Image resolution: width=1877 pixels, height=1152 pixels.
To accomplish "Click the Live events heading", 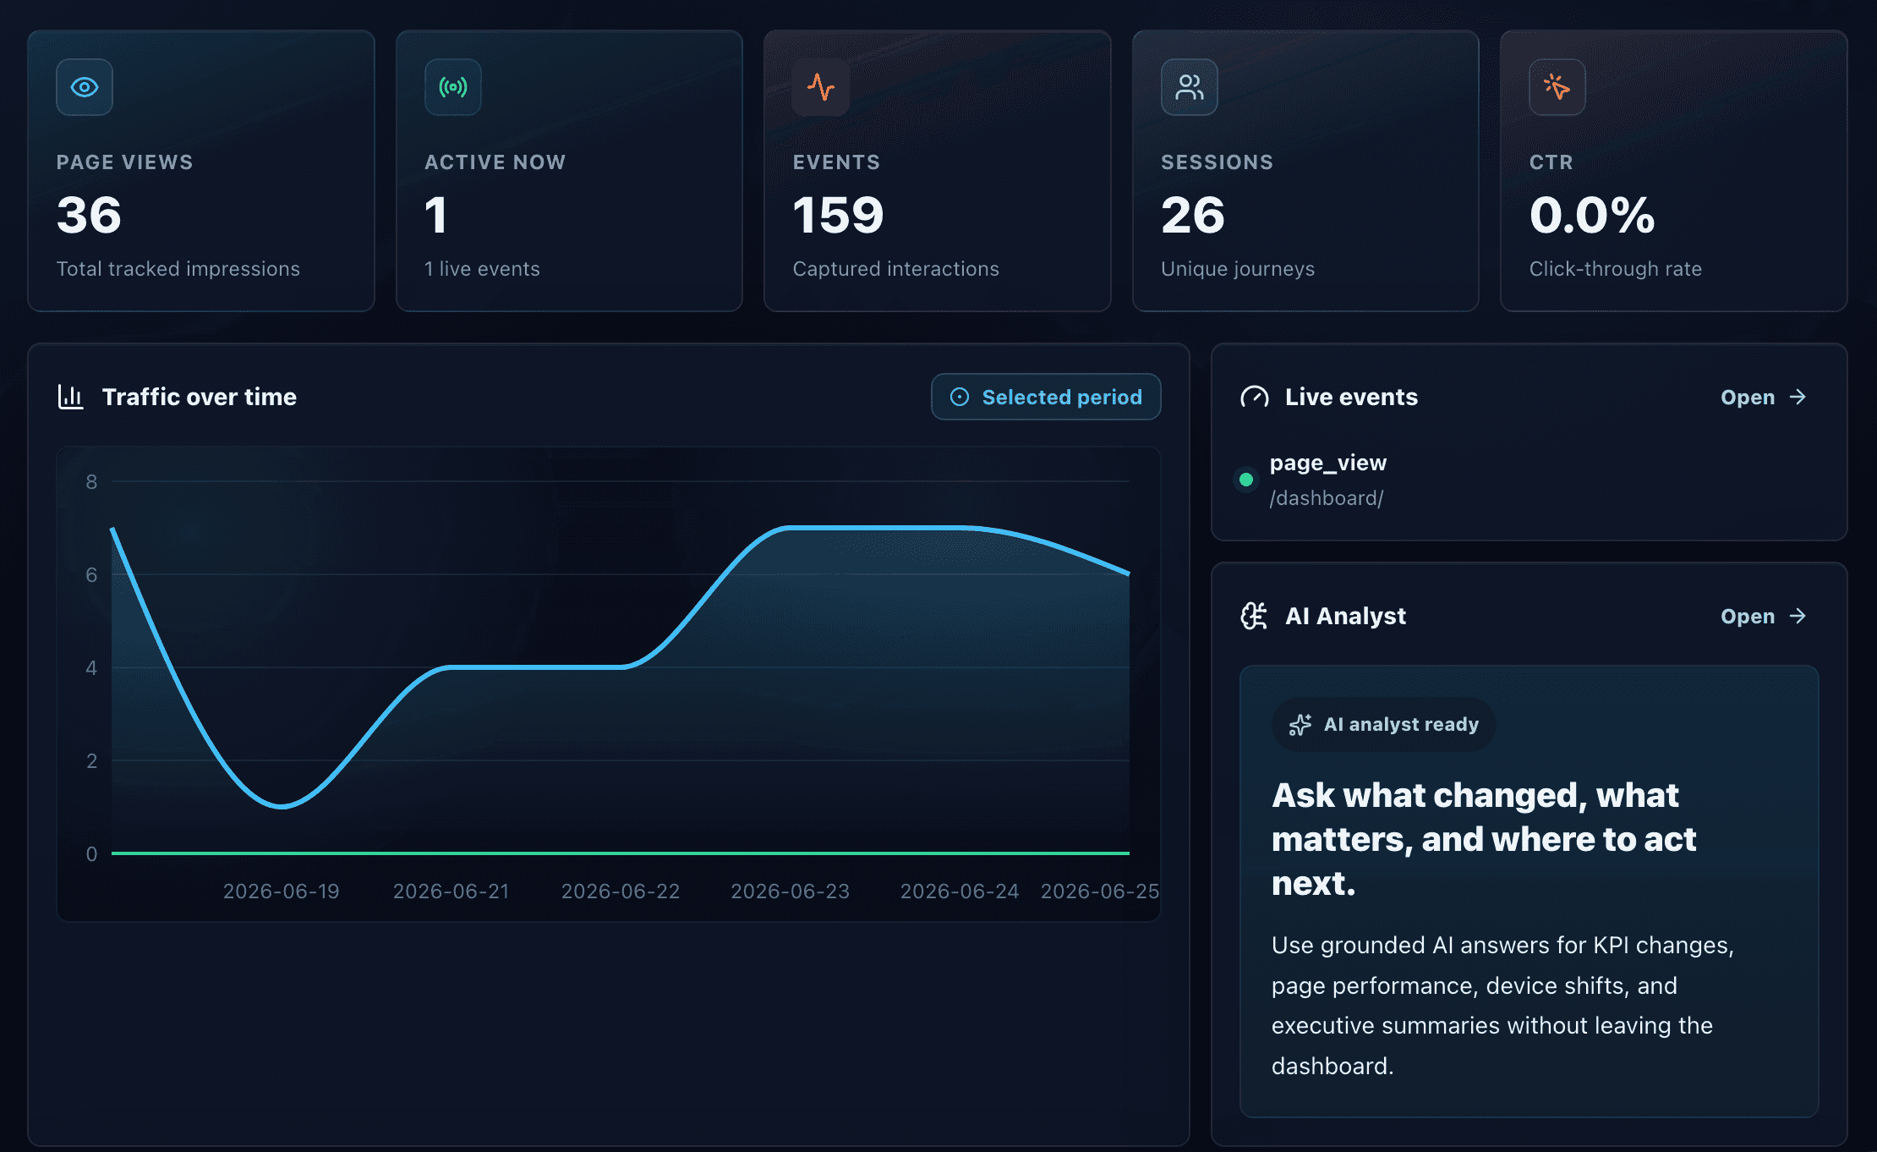I will pos(1351,397).
